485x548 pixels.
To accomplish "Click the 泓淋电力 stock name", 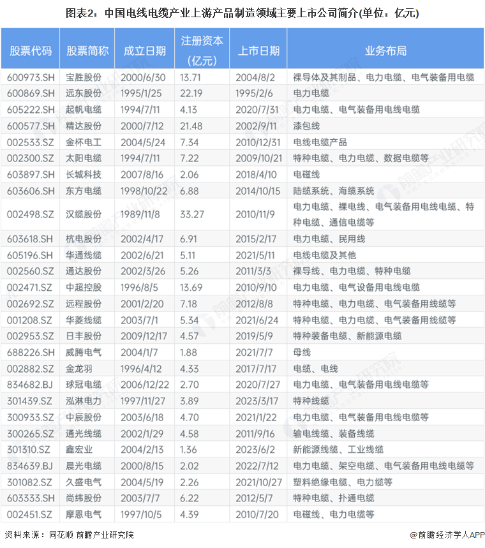I will (84, 401).
